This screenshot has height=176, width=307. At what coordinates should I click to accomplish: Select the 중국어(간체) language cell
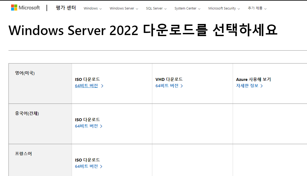pyautogui.click(x=40, y=124)
